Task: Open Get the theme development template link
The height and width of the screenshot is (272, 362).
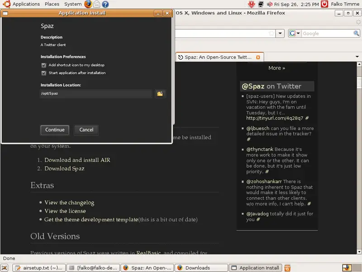Action: tap(91, 219)
